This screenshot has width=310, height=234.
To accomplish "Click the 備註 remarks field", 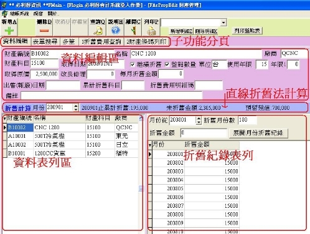I will (111, 95).
